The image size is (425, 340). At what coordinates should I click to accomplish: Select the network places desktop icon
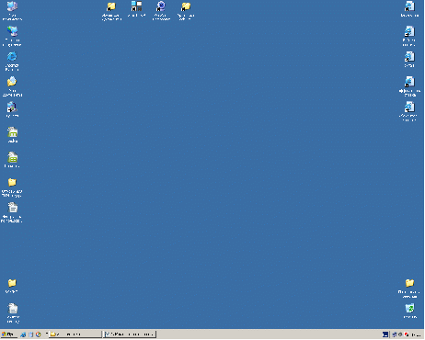point(12,36)
